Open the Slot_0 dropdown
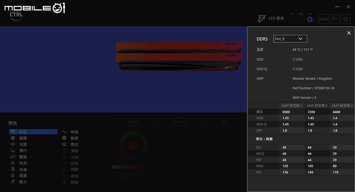The width and height of the screenshot is (355, 192). coord(290,39)
